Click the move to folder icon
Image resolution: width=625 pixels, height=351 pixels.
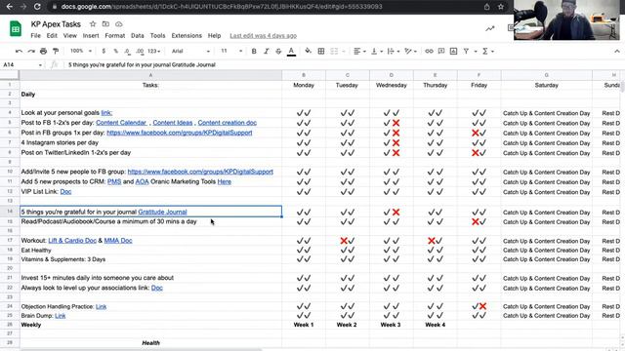105,24
